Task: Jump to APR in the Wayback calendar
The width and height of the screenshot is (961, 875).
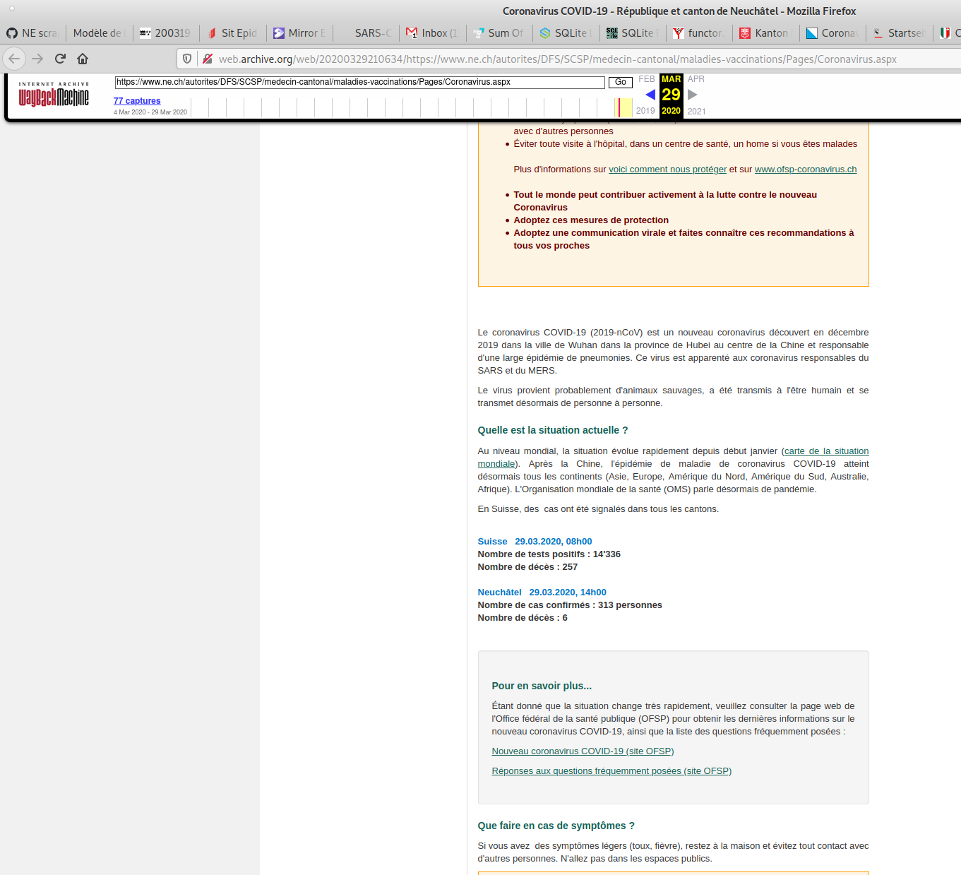Action: (696, 79)
